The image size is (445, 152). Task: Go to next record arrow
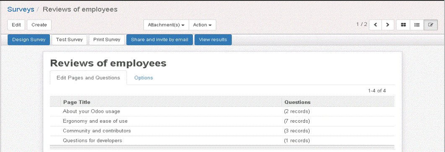388,25
